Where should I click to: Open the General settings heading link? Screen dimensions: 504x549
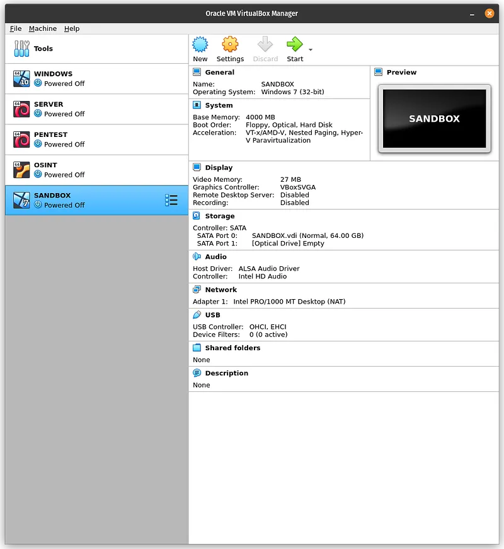coord(219,72)
